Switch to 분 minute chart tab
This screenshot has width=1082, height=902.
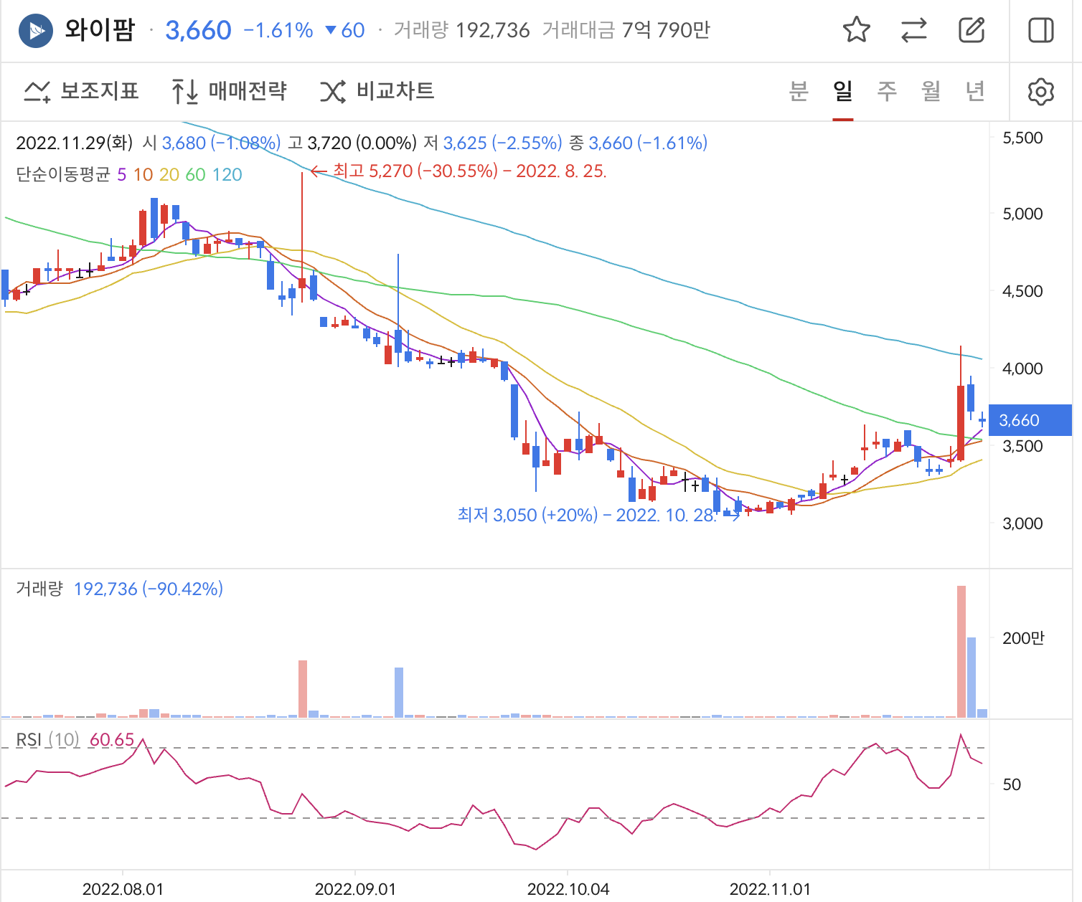coord(799,91)
